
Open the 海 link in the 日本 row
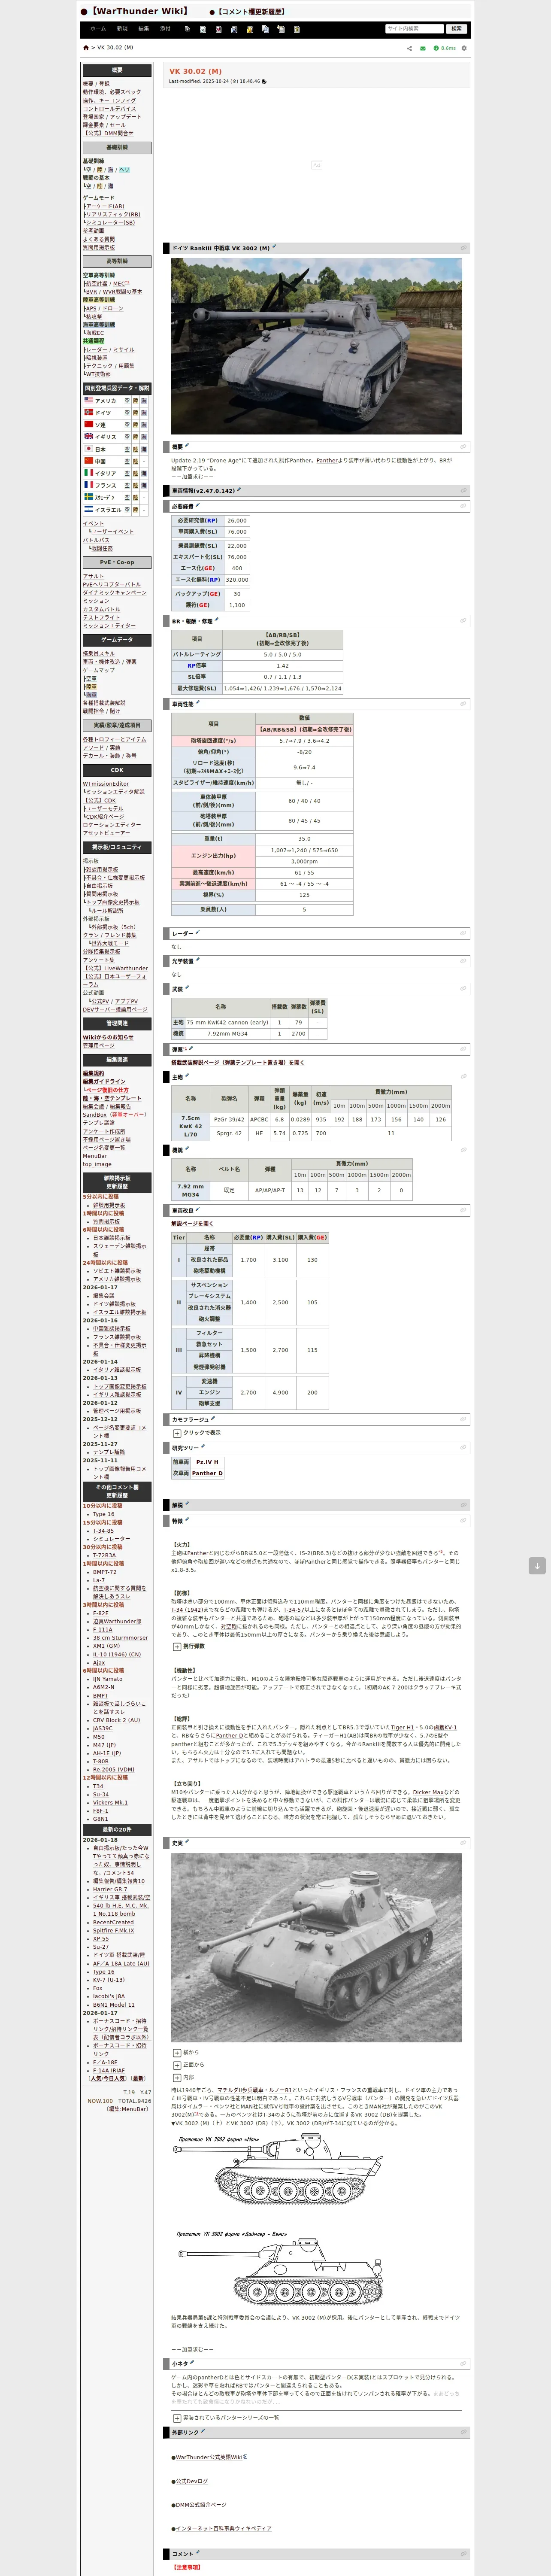click(144, 449)
